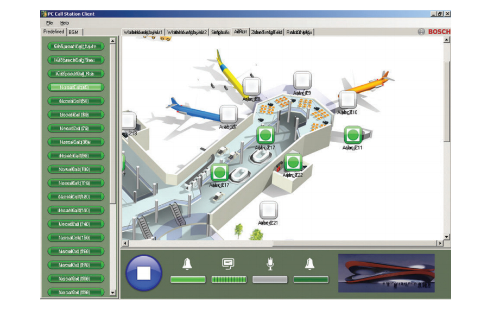487x329 pixels.
Task: Switch to the BGM tab
Action: click(73, 32)
